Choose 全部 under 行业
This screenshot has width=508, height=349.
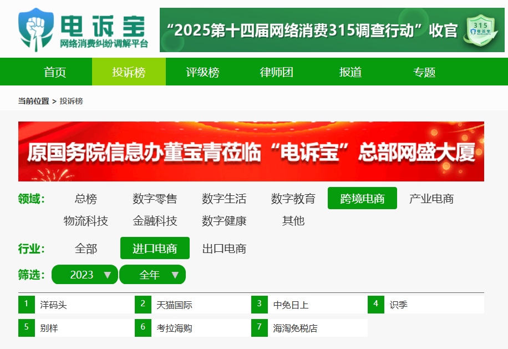(x=86, y=248)
